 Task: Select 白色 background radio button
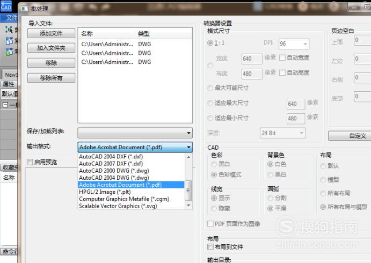(x=270, y=164)
